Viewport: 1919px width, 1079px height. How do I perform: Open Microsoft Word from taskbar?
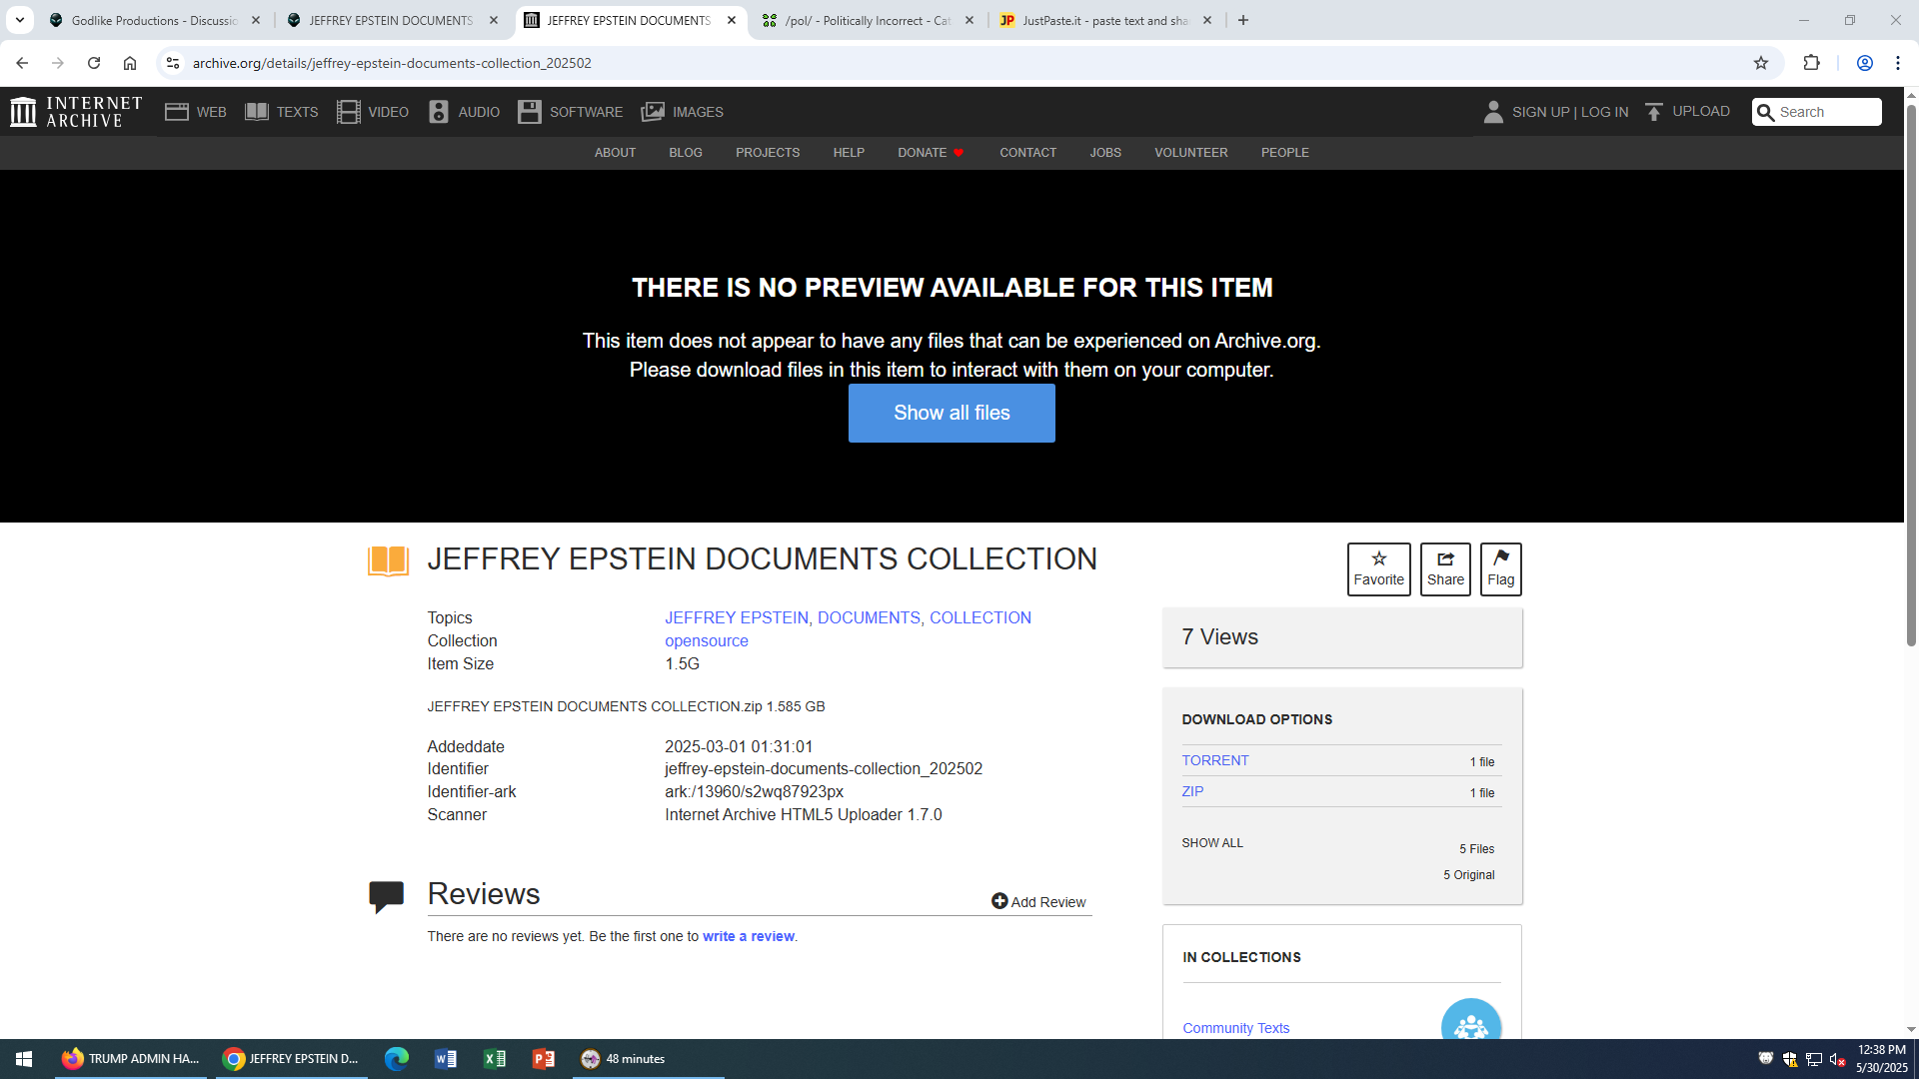446,1059
